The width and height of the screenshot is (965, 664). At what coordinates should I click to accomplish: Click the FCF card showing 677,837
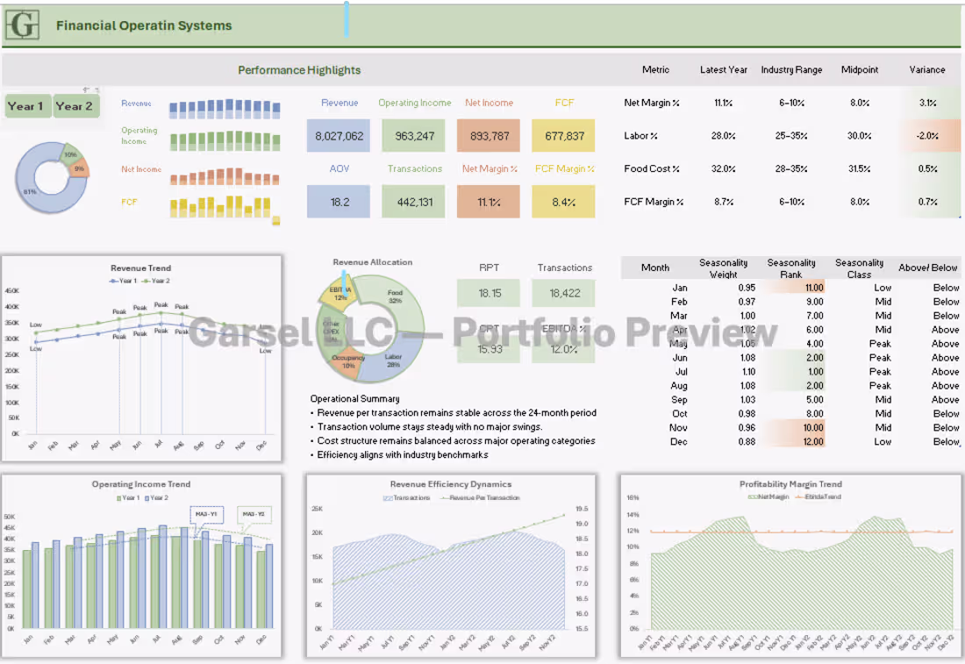pos(564,135)
